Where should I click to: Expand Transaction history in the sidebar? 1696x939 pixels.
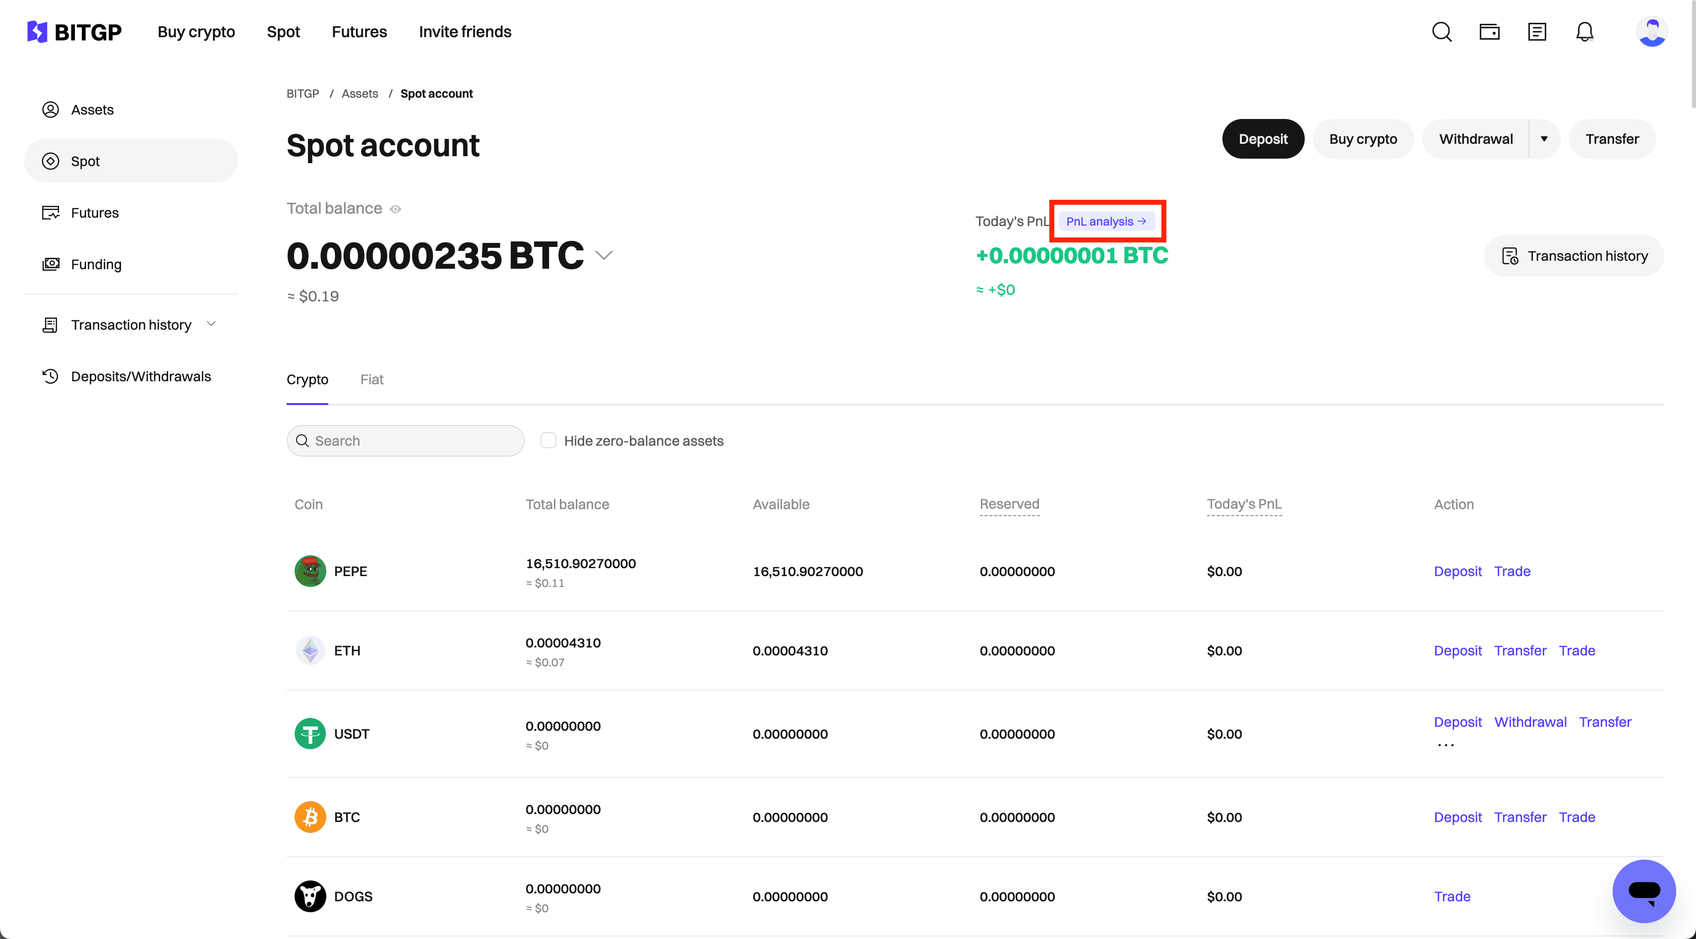click(x=211, y=324)
